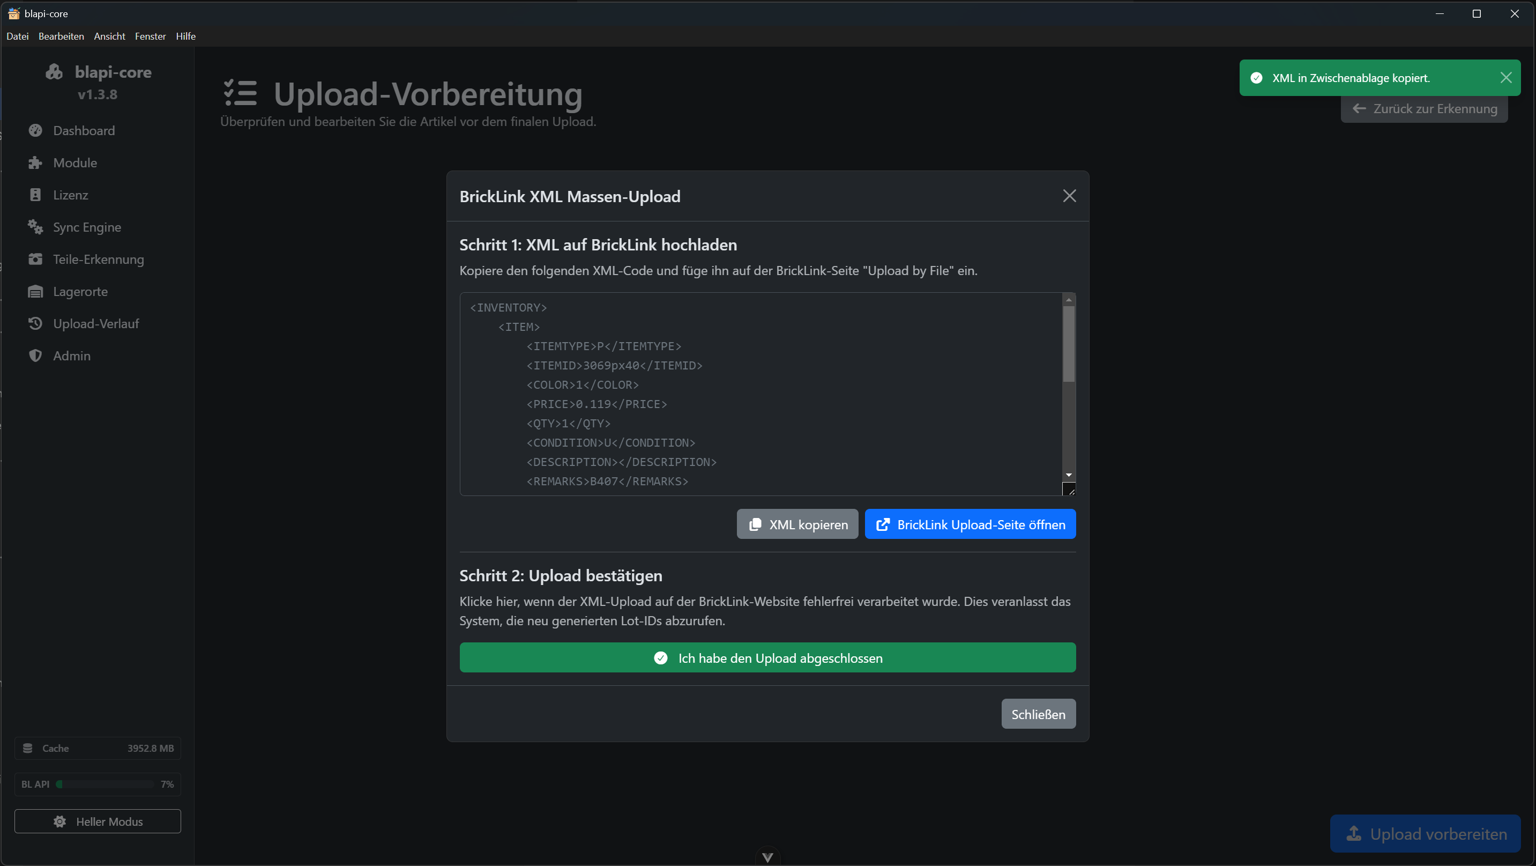This screenshot has width=1536, height=866.
Task: Click the gear icon in Heller Modus
Action: tap(59, 822)
